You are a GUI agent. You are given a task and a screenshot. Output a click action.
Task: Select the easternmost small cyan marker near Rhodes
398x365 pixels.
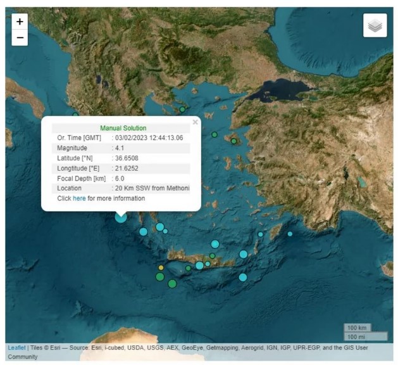coord(290,234)
